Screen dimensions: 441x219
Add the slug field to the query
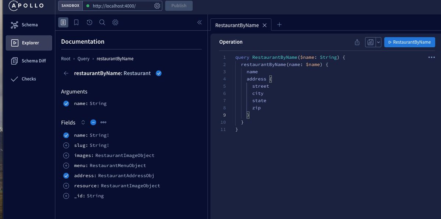tap(66, 145)
